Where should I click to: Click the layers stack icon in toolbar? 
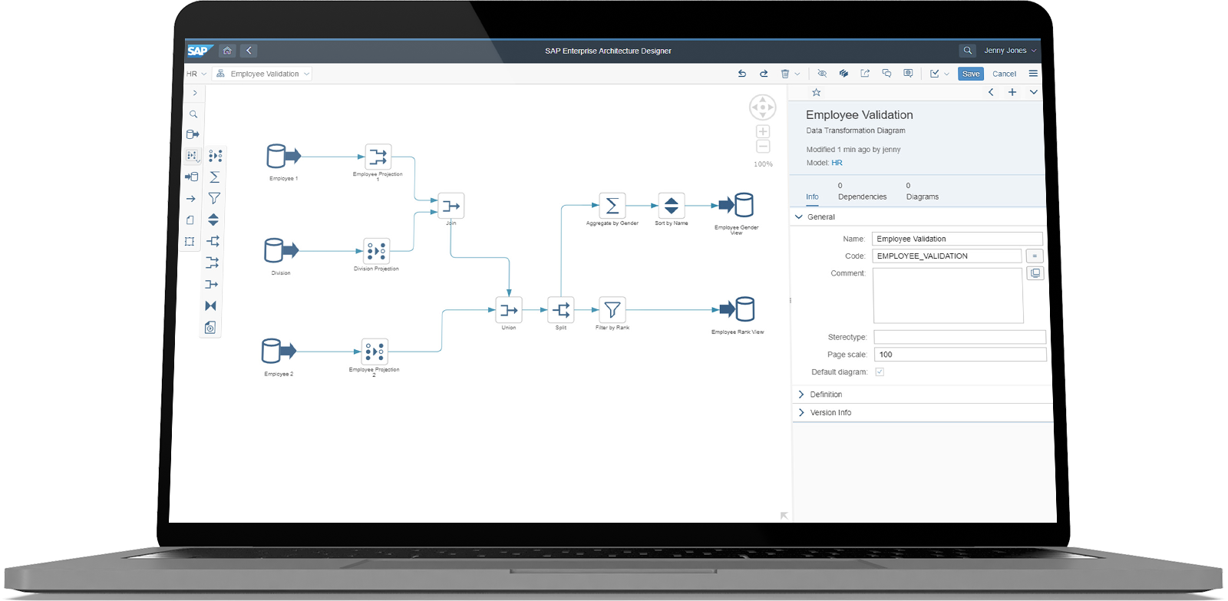[x=843, y=74]
